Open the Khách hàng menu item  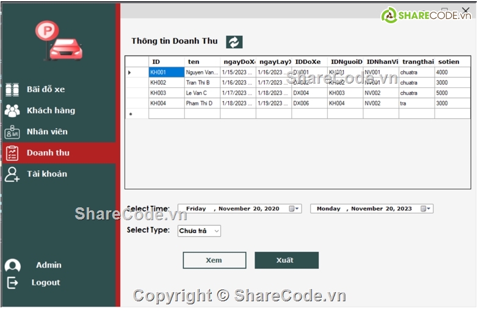pos(51,110)
